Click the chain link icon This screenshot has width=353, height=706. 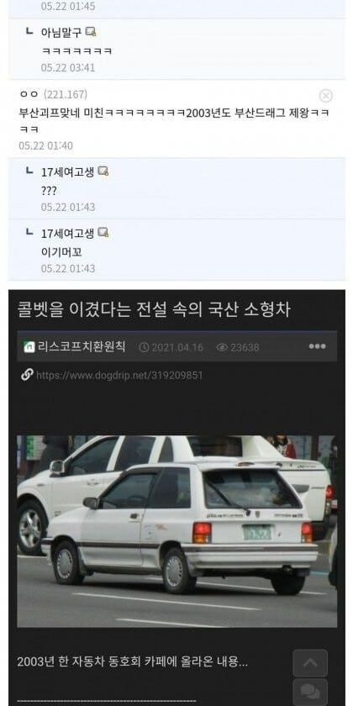tap(27, 375)
